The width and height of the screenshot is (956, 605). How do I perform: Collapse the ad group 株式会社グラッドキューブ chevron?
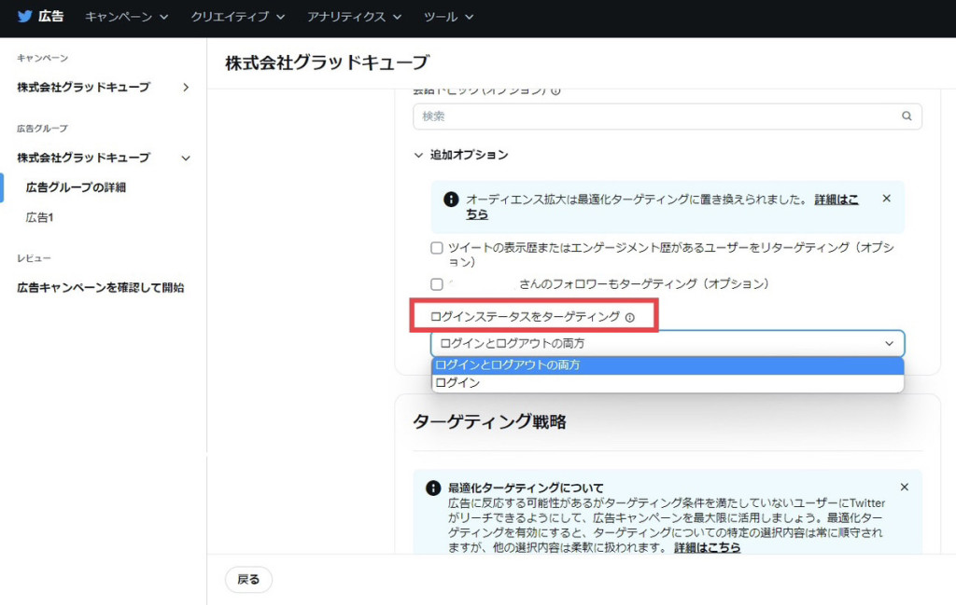click(186, 158)
